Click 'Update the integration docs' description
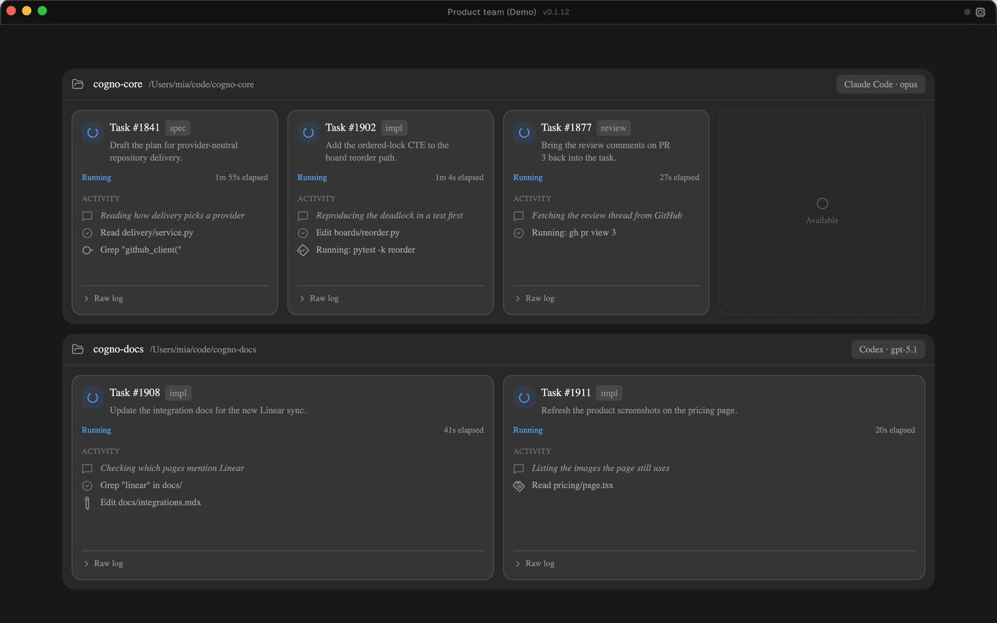The height and width of the screenshot is (623, 997). point(208,410)
